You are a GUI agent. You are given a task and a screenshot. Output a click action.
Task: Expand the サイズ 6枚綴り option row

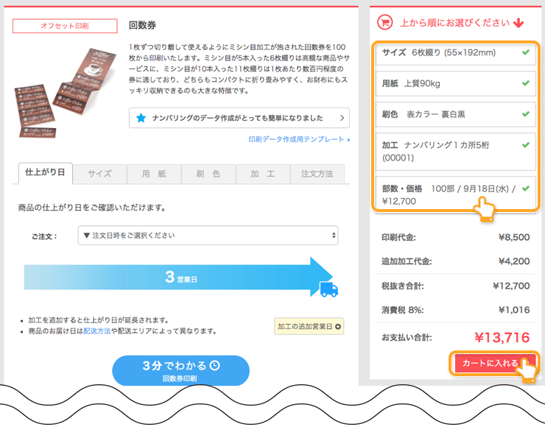[x=455, y=53]
